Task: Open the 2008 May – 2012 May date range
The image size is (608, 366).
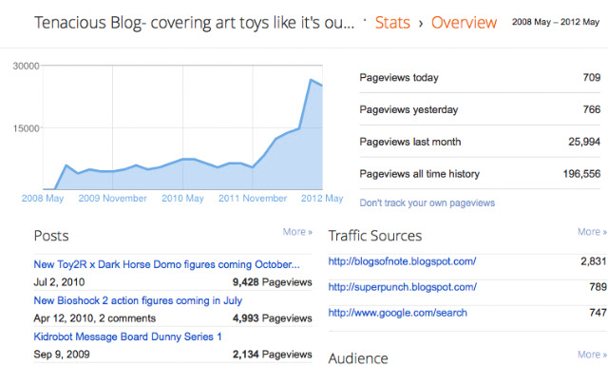Action: coord(555,22)
